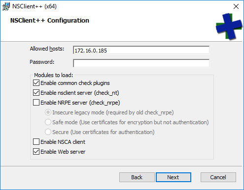
Task: Click the NSClient++ installer title bar icon
Action: point(6,6)
